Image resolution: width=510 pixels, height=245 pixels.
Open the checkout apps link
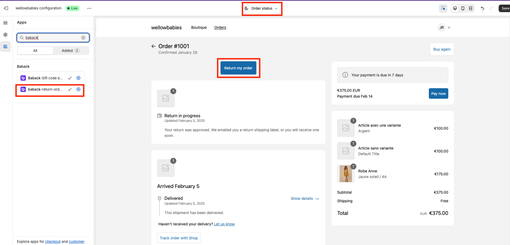[x=53, y=241]
